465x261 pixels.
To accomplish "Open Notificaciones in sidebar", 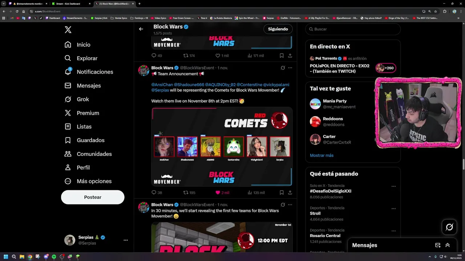I will (x=89, y=72).
